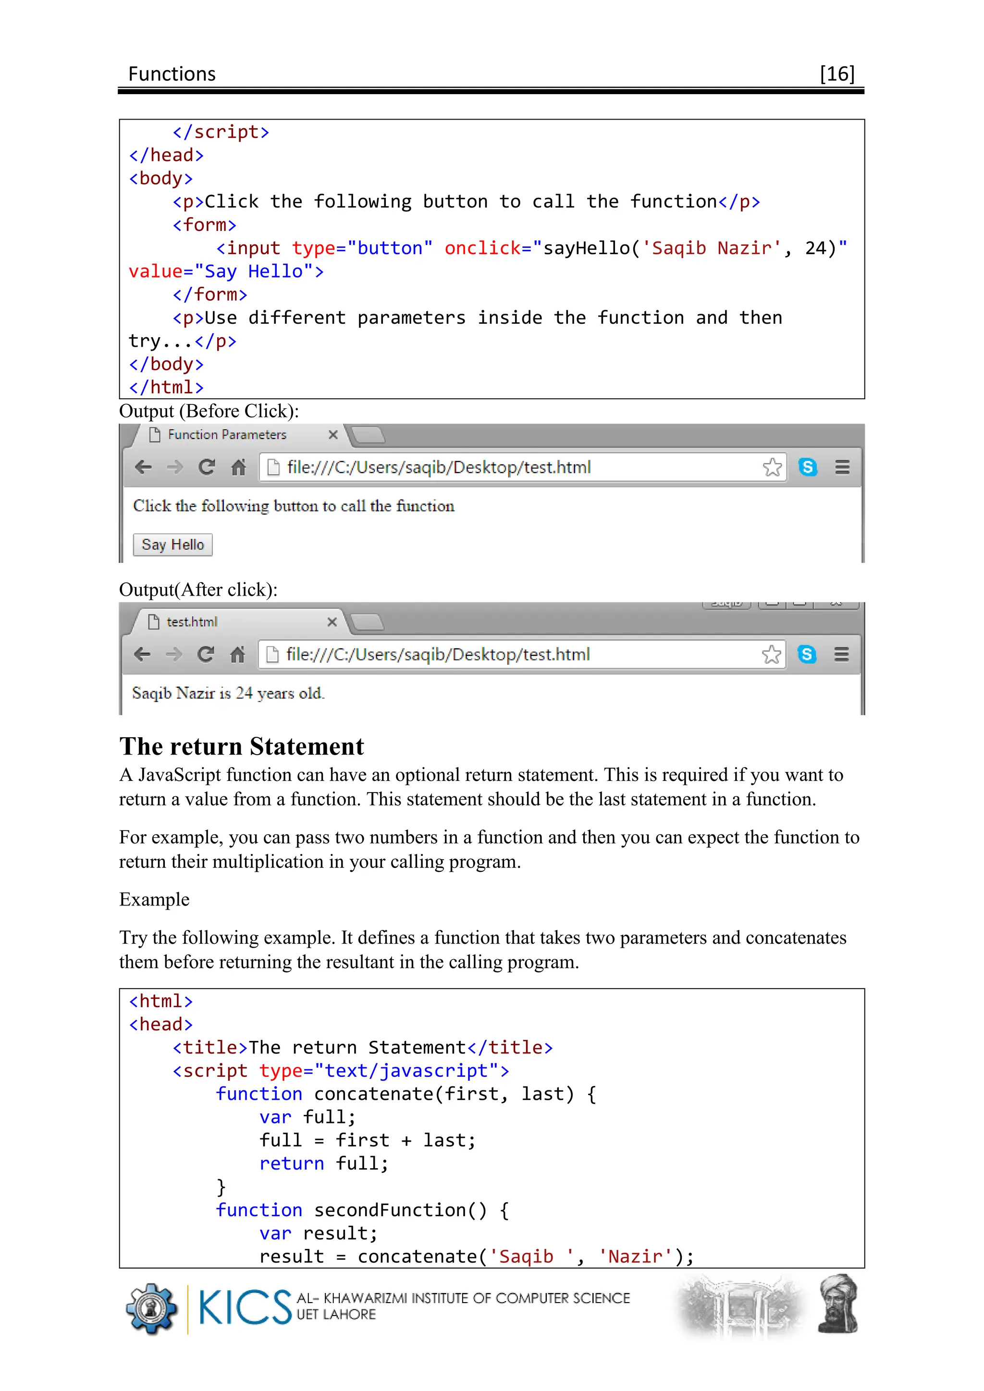This screenshot has height=1391, width=984.
Task: Click Skype icon in lower browser toolbar
Action: click(807, 654)
